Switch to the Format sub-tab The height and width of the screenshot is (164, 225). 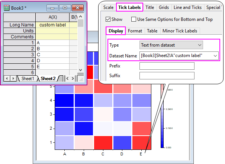point(135,31)
